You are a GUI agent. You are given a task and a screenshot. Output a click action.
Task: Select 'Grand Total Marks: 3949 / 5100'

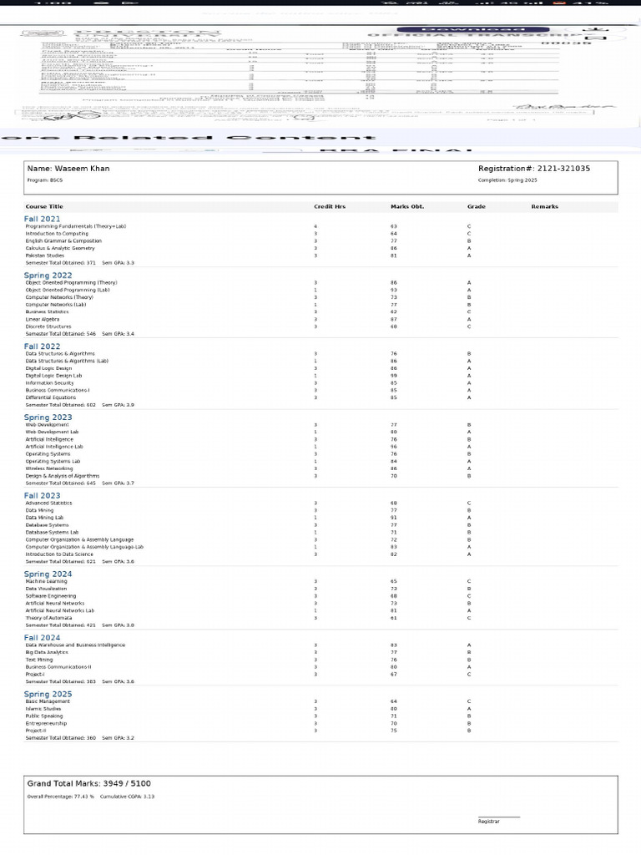[x=88, y=783]
